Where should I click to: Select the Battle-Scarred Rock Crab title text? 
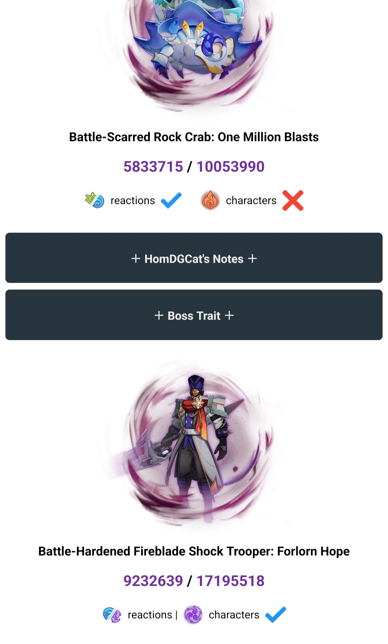point(194,137)
